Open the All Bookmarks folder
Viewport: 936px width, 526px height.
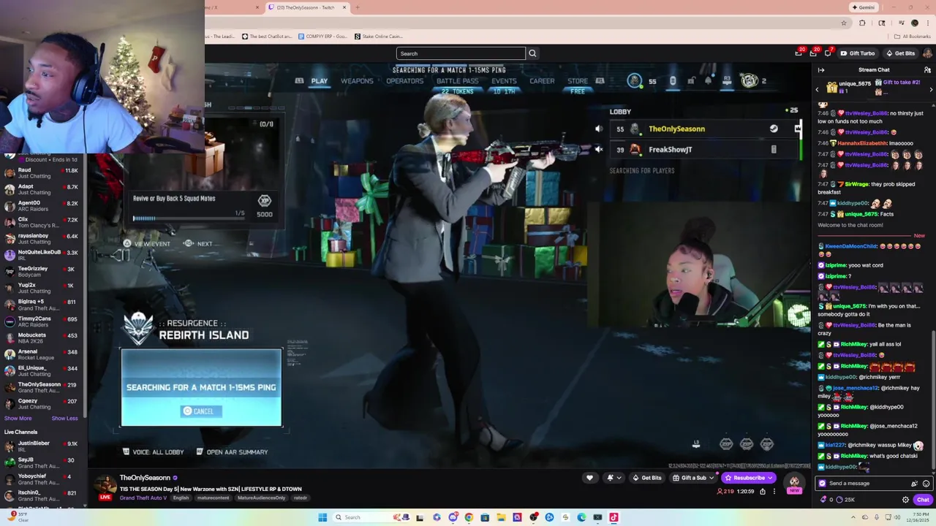(913, 37)
